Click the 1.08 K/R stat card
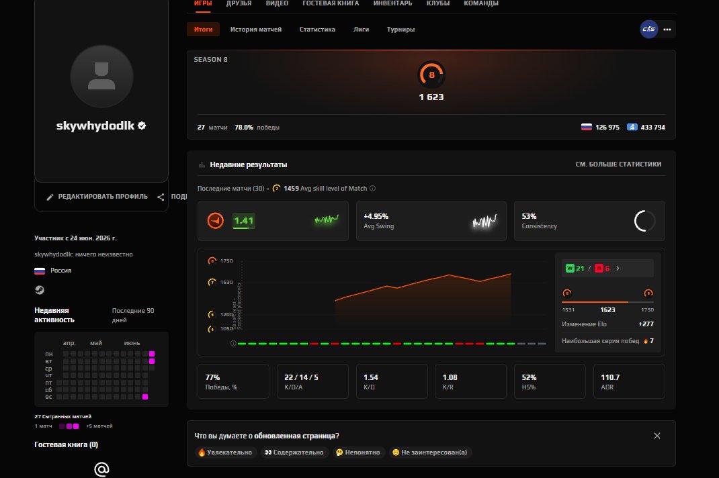719x478 pixels. [x=470, y=381]
